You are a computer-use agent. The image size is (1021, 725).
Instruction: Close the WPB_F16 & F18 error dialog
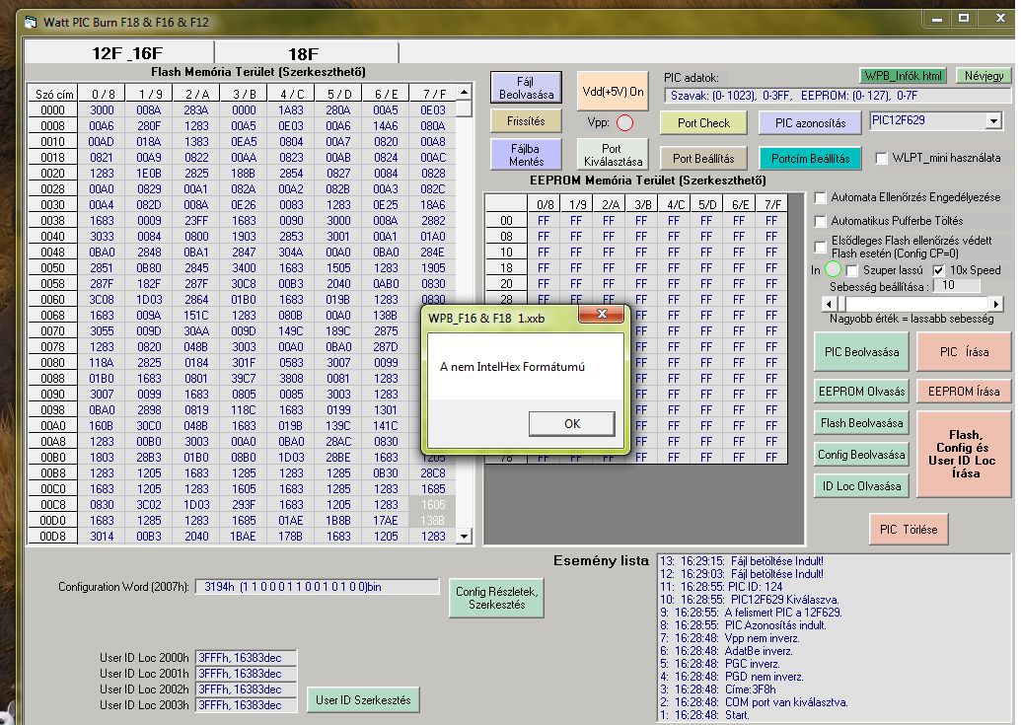click(x=603, y=315)
